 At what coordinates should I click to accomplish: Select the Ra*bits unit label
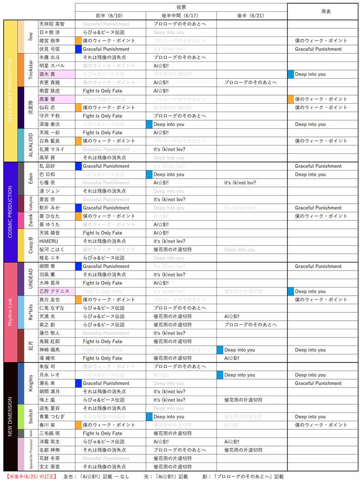(x=31, y=312)
